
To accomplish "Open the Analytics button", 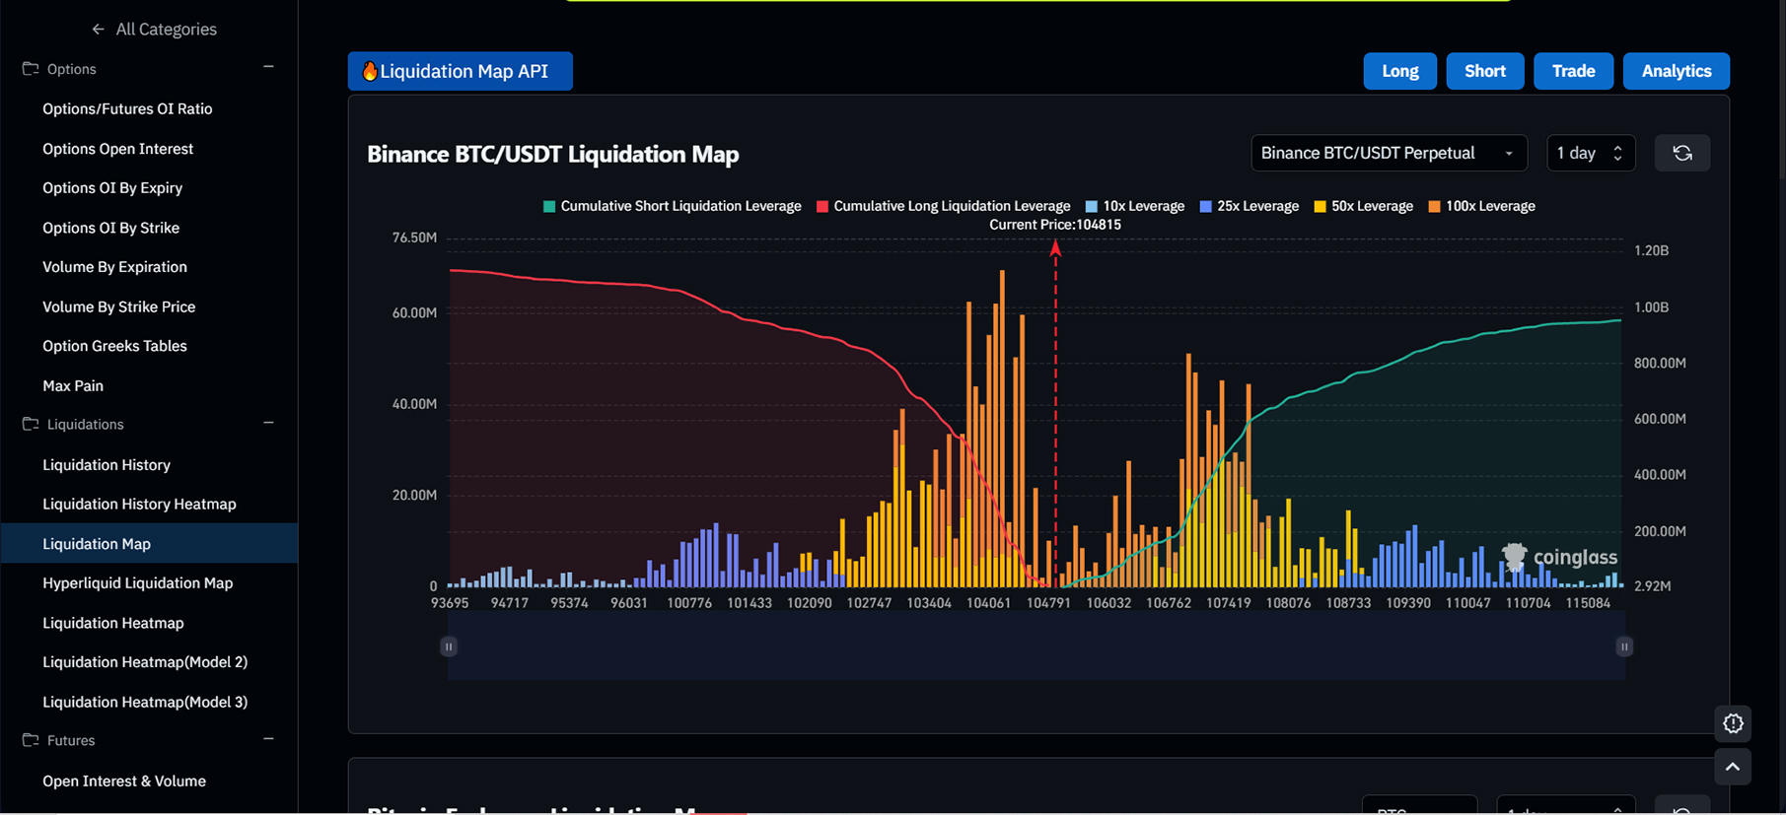I will click(1676, 71).
